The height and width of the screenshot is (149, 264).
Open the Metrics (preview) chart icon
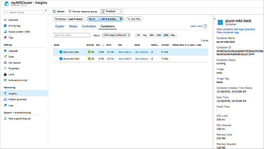pyautogui.click(x=5, y=99)
